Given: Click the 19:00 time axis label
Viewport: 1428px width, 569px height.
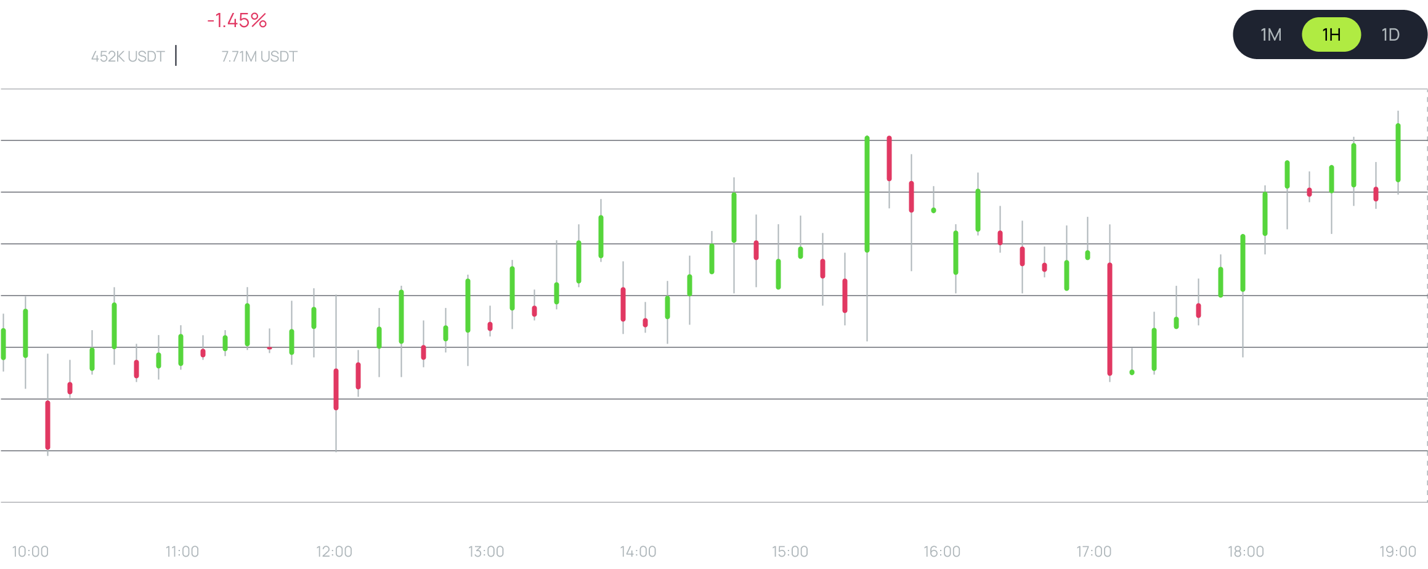Looking at the screenshot, I should 1397,551.
